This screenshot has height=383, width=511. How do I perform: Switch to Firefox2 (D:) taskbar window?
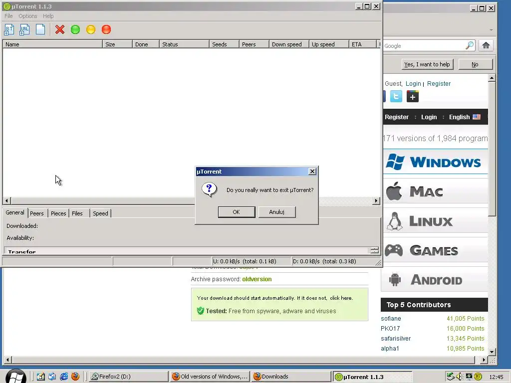pos(128,377)
